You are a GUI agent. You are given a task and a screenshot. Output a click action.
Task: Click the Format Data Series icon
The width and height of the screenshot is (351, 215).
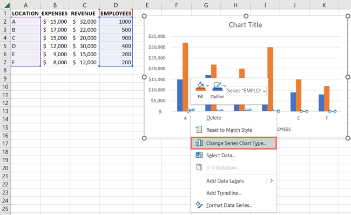coord(199,205)
